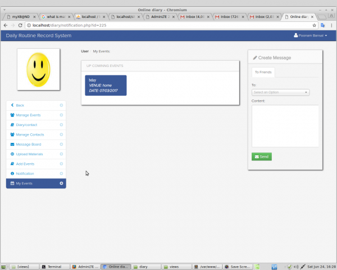Click the User breadcrumb link

(85, 51)
